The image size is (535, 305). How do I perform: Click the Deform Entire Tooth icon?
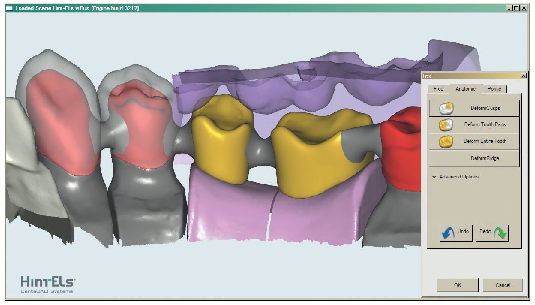[x=446, y=141]
